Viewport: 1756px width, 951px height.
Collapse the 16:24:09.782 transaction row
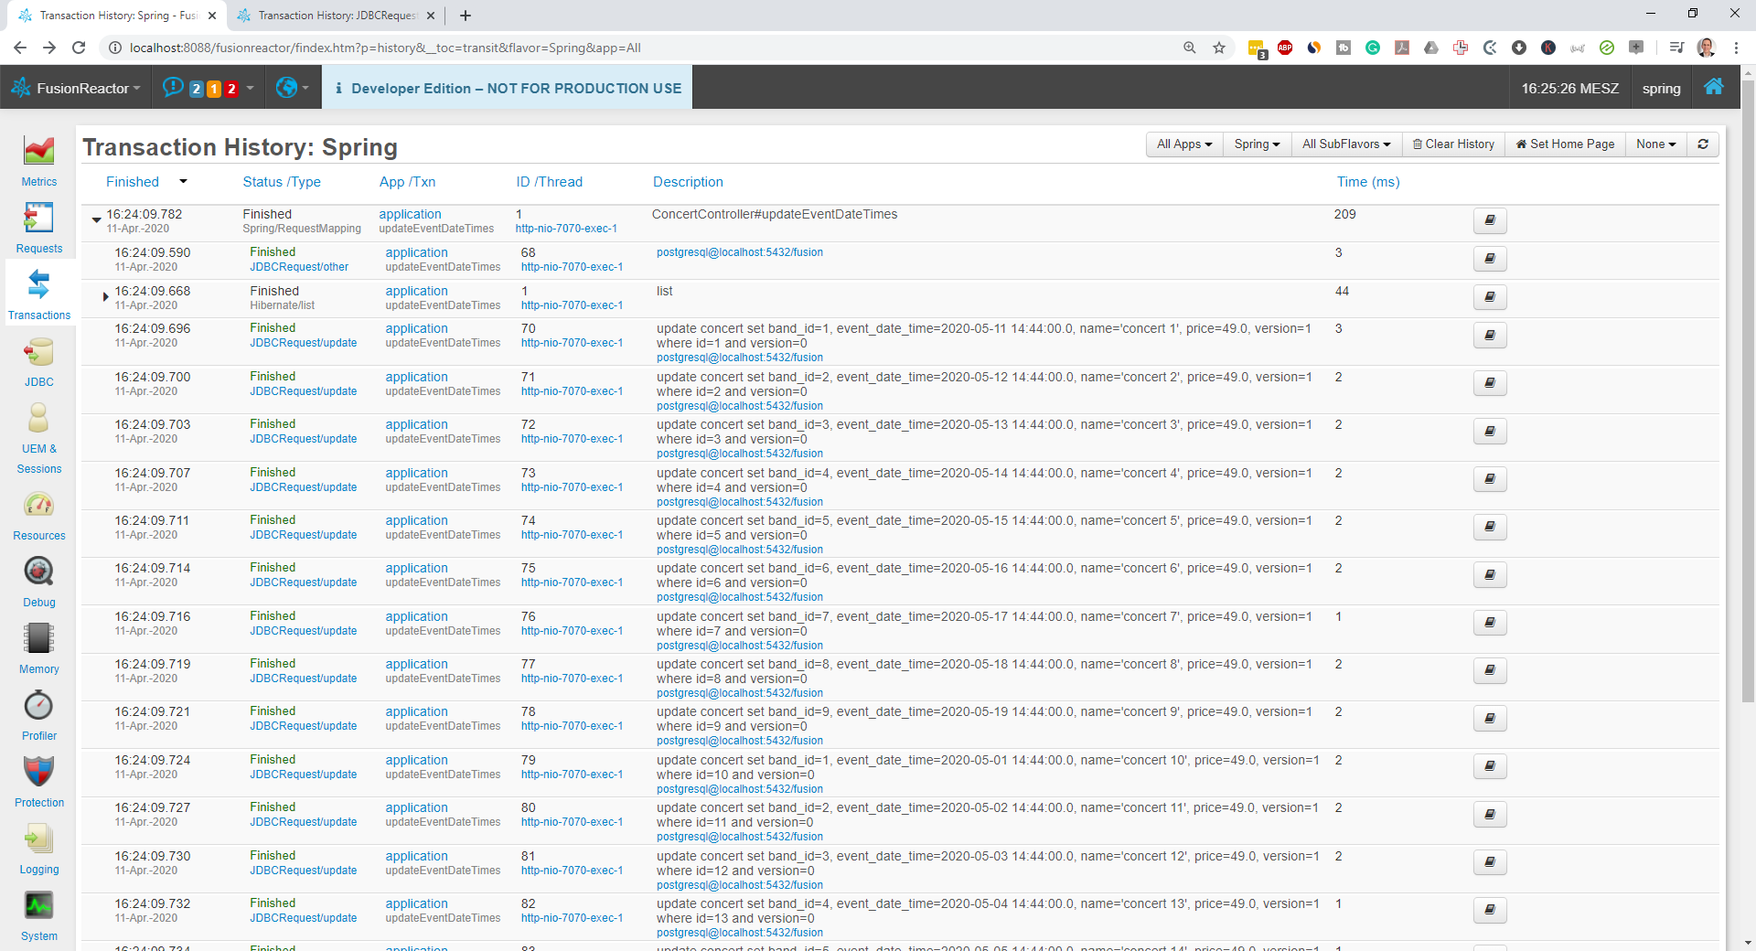pos(96,219)
